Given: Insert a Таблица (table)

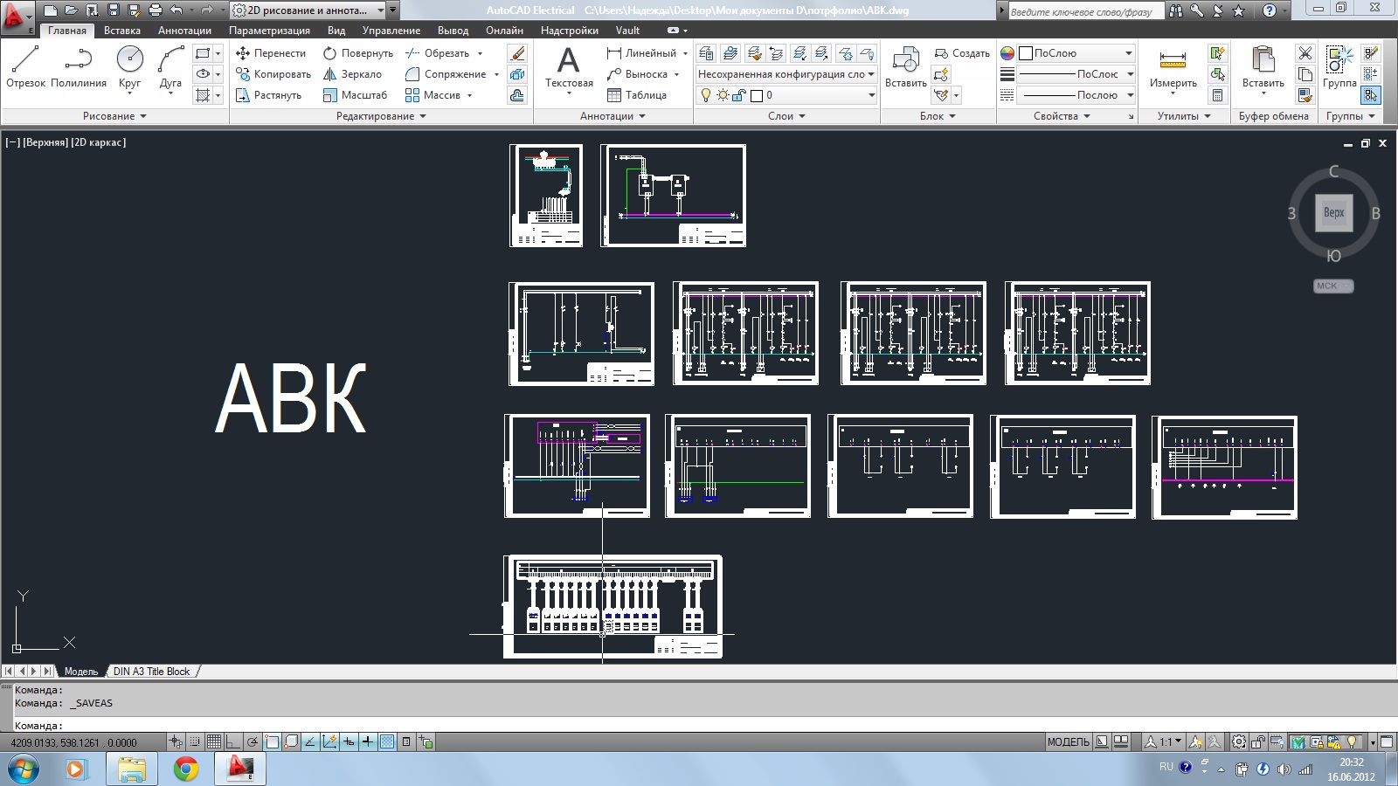Looking at the screenshot, I should pos(637,95).
